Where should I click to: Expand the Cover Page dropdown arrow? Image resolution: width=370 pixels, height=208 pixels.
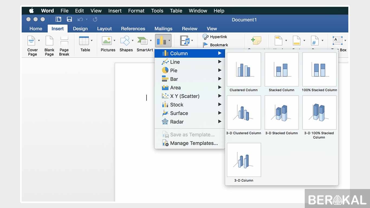click(x=39, y=41)
